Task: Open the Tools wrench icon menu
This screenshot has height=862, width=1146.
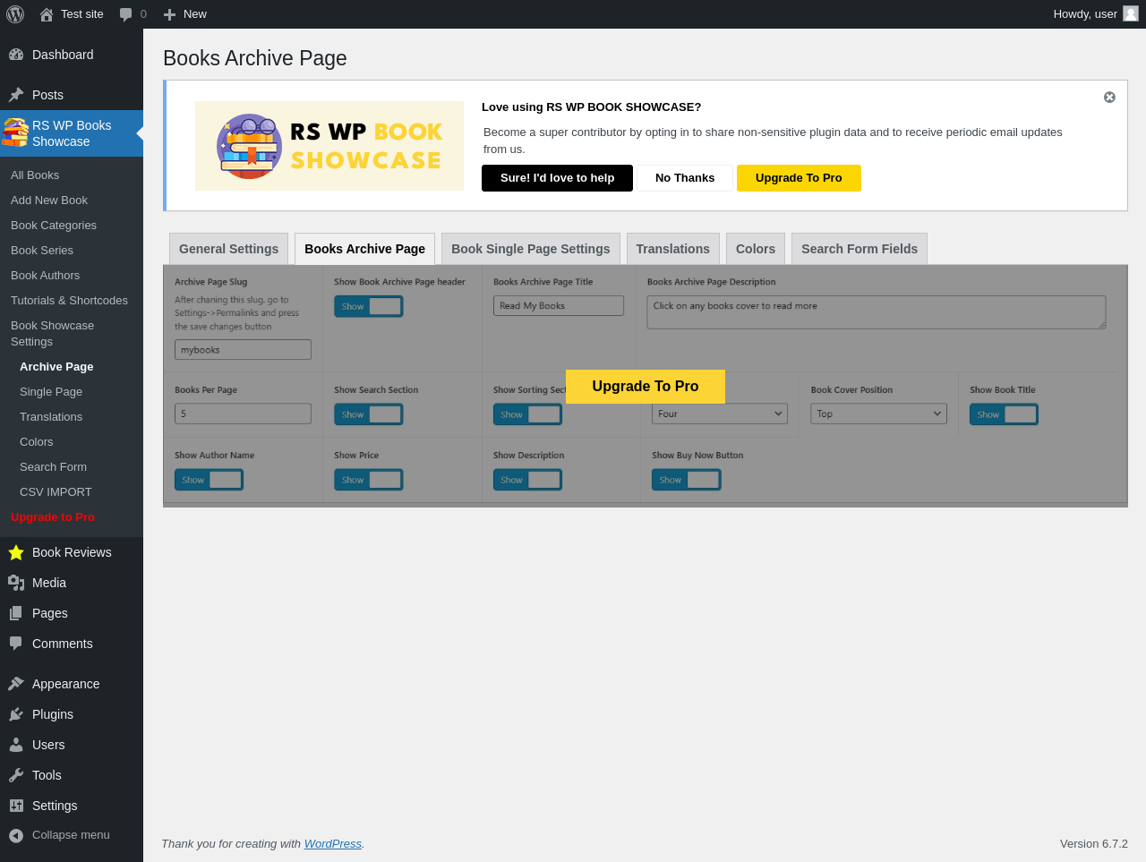Action: [x=16, y=775]
